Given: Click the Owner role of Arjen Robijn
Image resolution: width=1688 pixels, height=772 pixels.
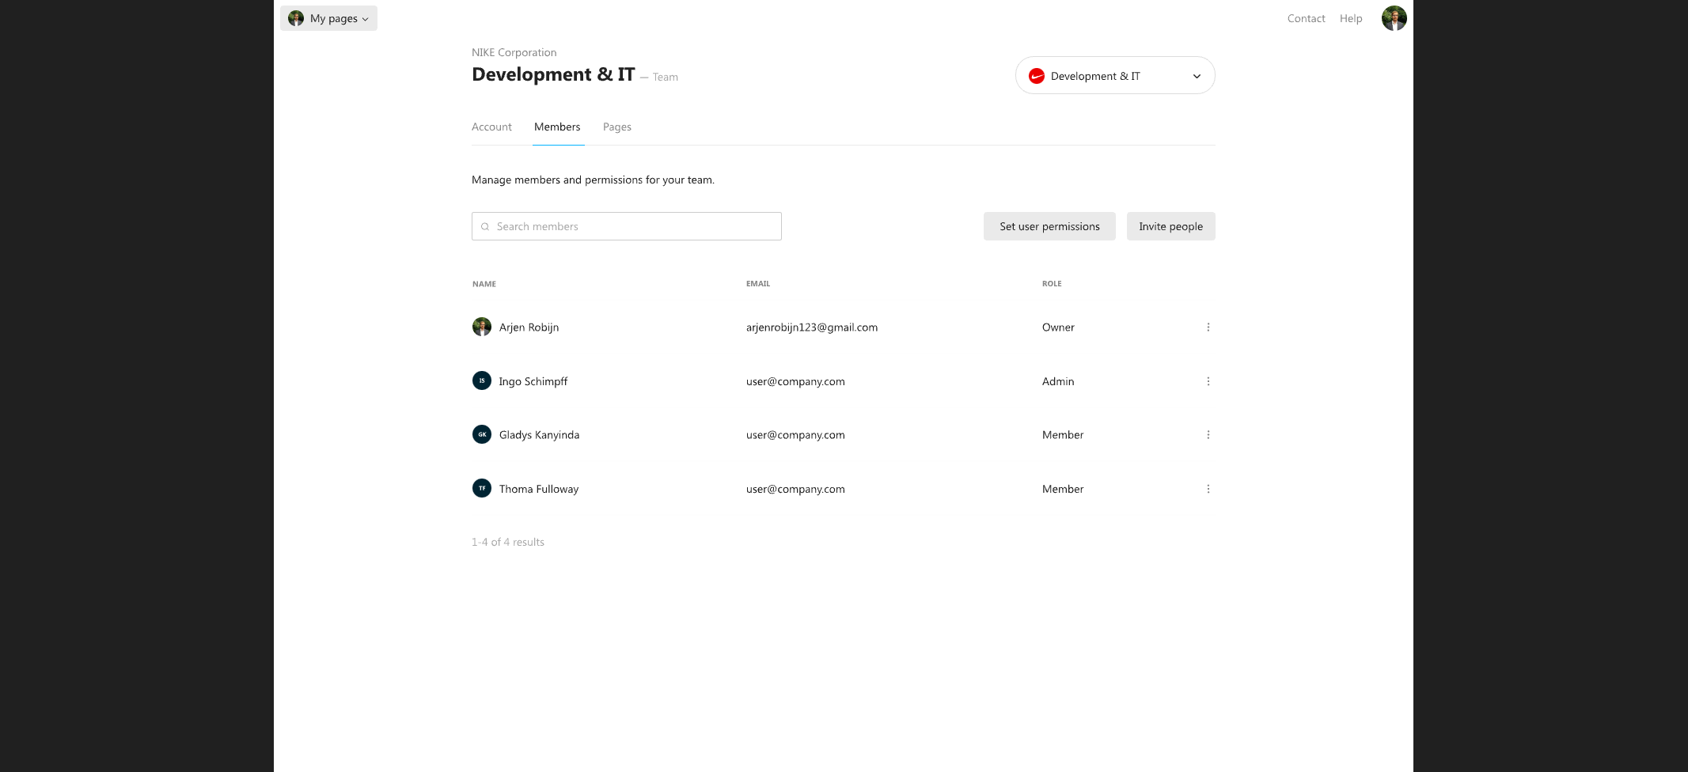Looking at the screenshot, I should tap(1058, 327).
